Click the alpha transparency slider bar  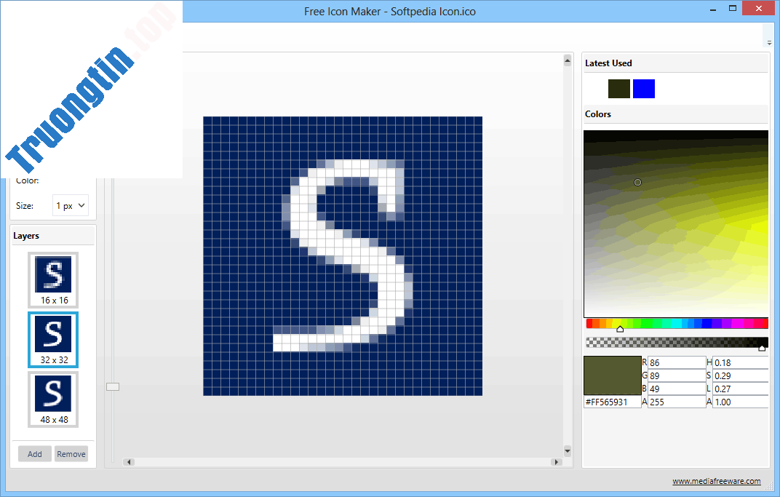tap(677, 342)
